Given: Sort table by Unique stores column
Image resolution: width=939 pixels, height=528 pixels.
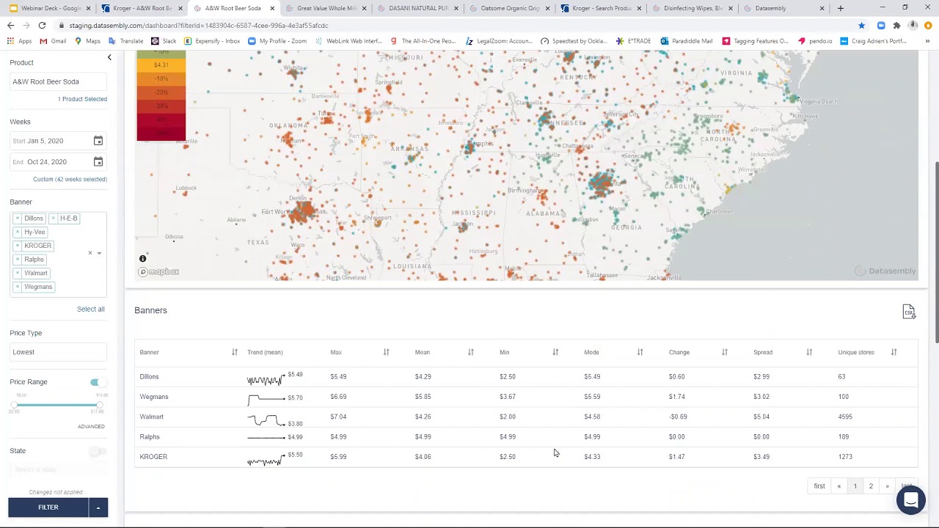Looking at the screenshot, I should click(894, 353).
